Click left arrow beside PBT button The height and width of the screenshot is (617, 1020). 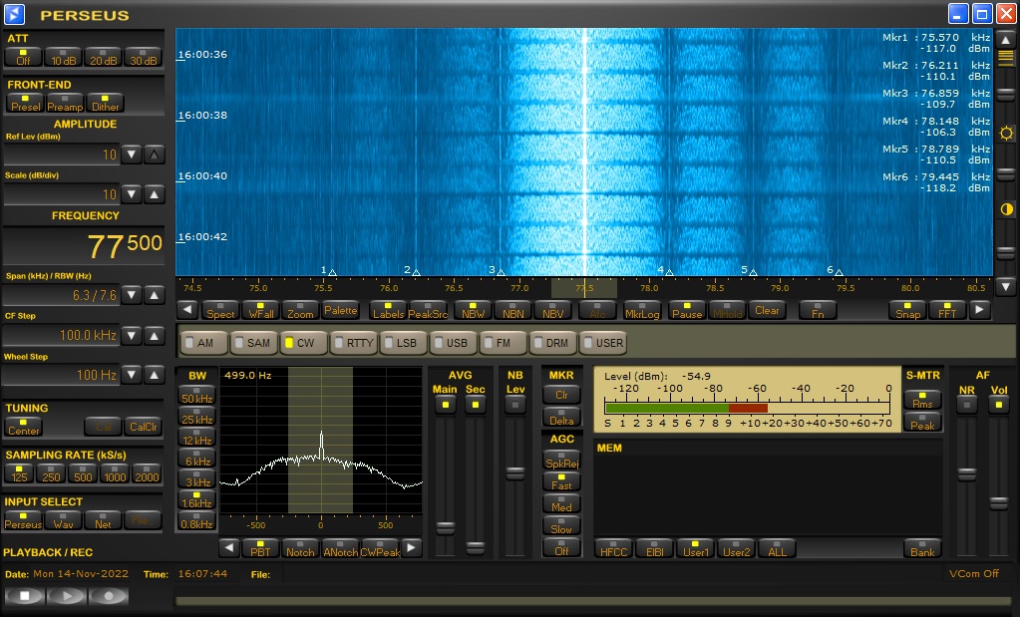pos(229,548)
